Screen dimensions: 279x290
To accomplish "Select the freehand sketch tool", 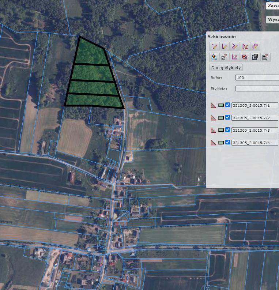I will click(255, 46).
